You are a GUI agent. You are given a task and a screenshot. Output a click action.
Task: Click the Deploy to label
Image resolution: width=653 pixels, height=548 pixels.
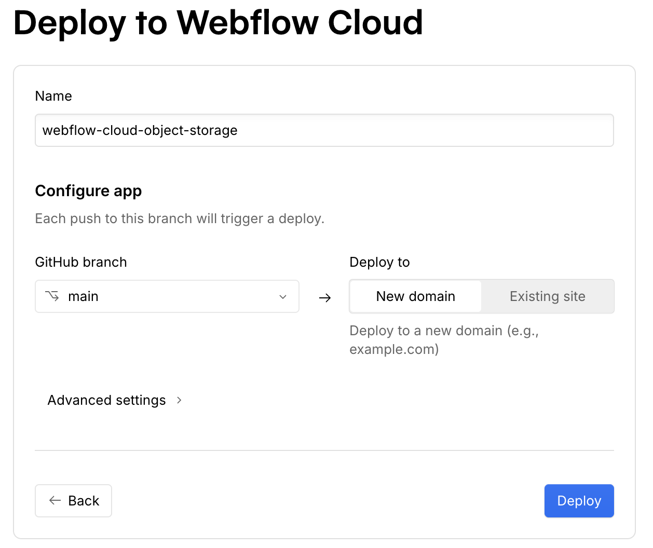coord(379,262)
